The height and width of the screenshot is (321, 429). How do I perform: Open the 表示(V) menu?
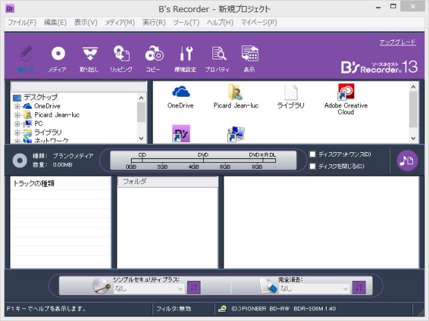click(86, 23)
